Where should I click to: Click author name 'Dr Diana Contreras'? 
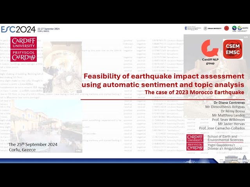(x=229, y=103)
